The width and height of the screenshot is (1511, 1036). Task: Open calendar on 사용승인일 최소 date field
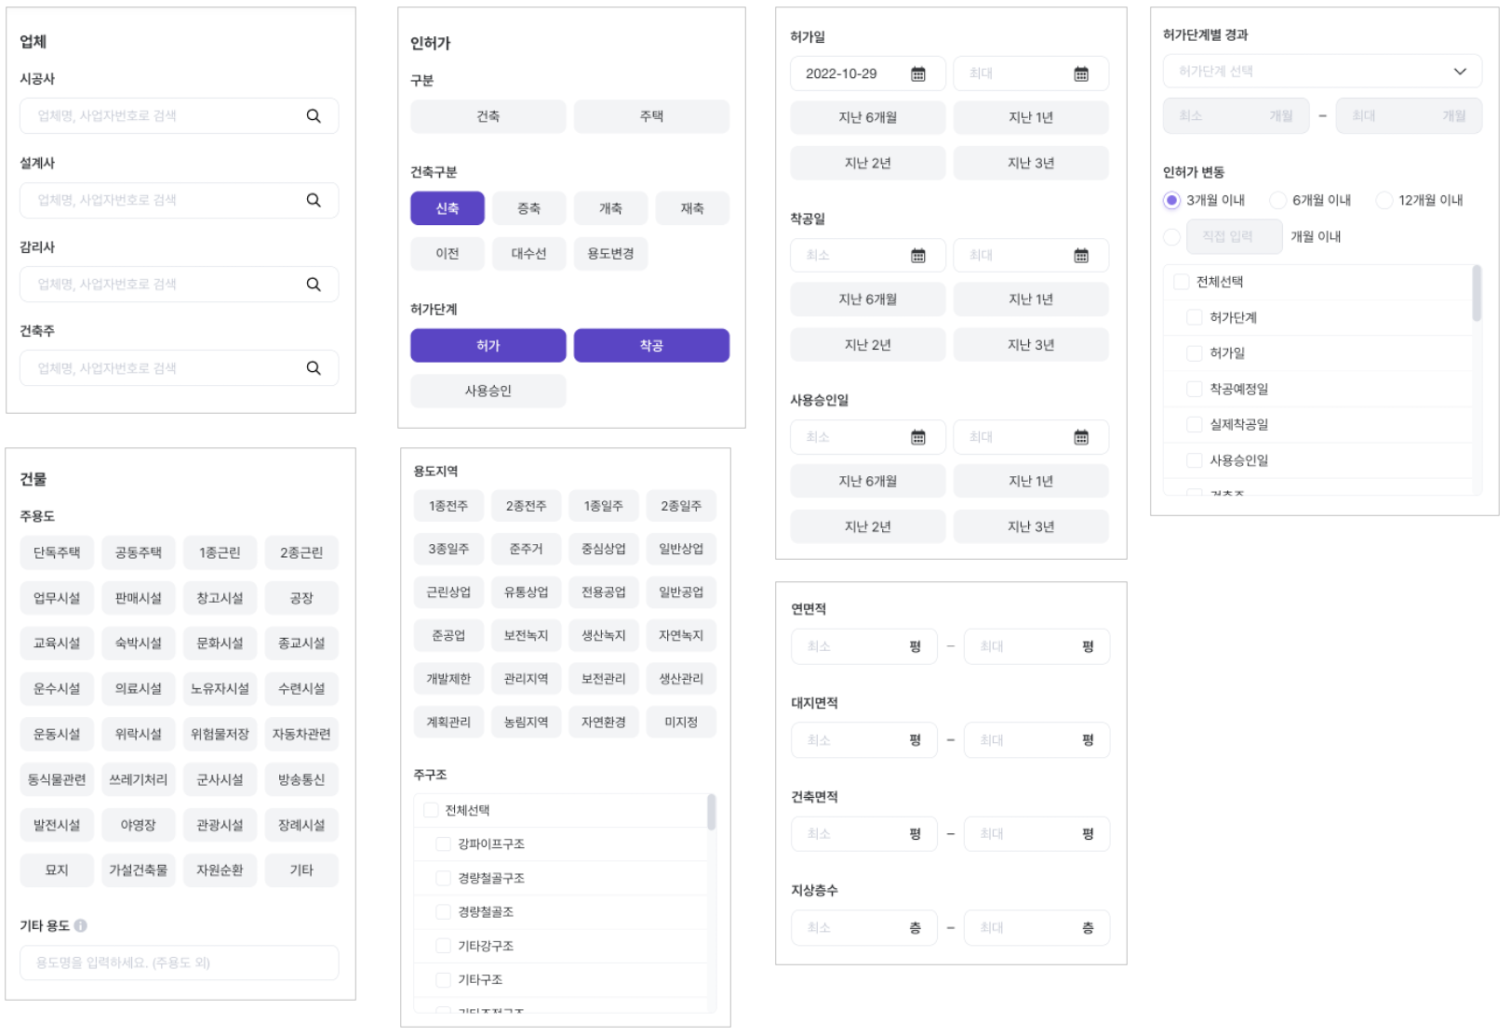click(918, 437)
